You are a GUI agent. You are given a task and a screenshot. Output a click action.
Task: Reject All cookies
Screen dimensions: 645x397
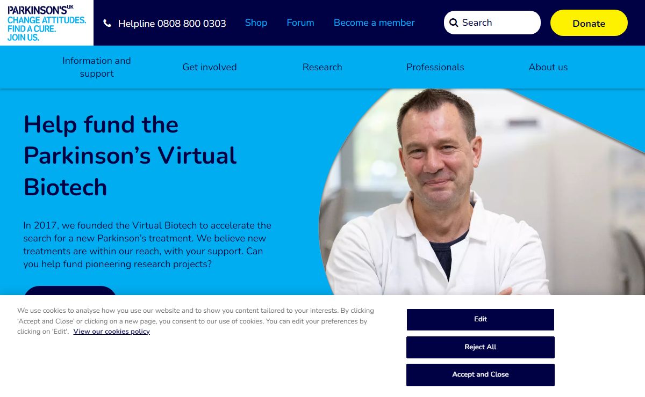[x=481, y=347]
